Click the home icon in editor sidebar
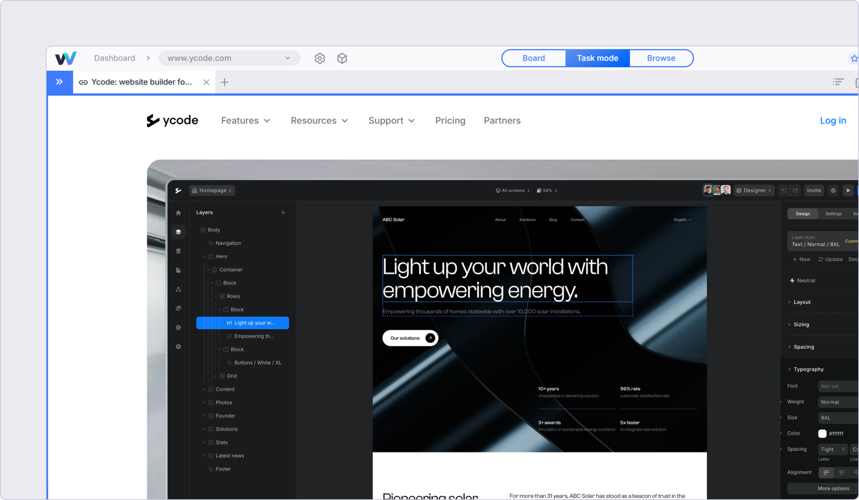The width and height of the screenshot is (859, 500). pyautogui.click(x=178, y=213)
